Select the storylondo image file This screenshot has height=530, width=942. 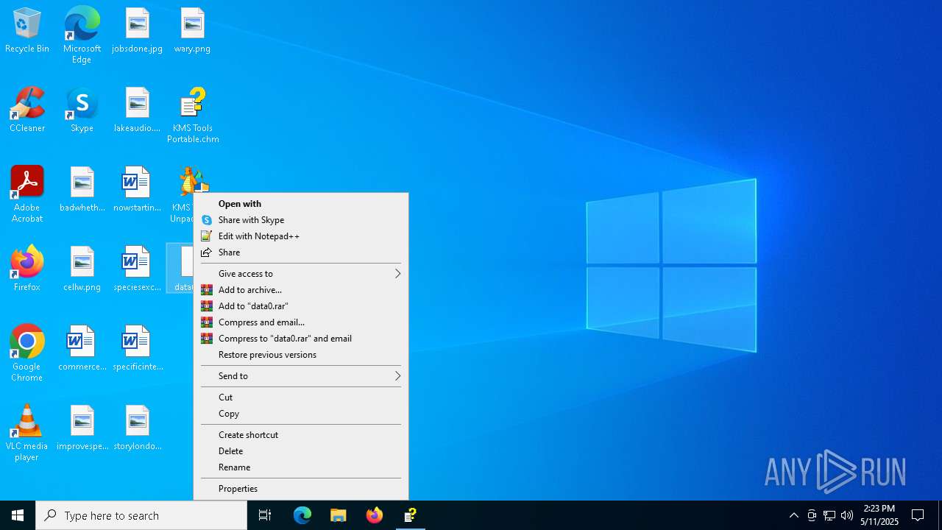[x=137, y=428]
